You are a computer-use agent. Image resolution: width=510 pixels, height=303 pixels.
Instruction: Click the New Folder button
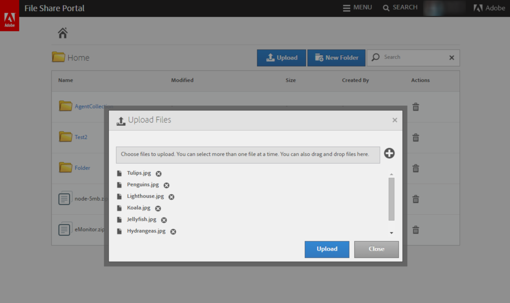click(x=336, y=58)
